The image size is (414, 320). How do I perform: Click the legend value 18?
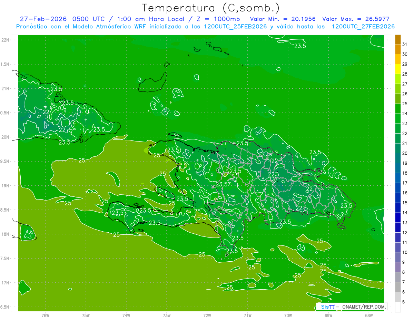click(x=405, y=173)
